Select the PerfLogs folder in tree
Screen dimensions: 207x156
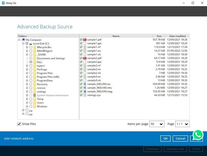[x=42, y=69]
